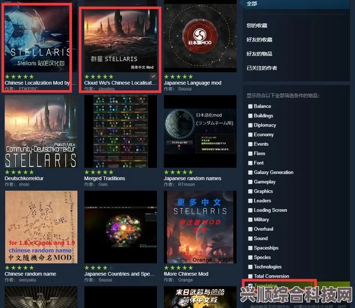Click Cloud Wu's Chinese Localisation title
Screen dimensions: 355x308
120,83
